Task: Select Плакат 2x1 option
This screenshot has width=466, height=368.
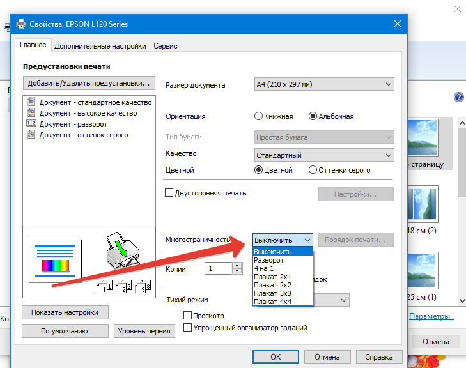Action: coord(283,277)
